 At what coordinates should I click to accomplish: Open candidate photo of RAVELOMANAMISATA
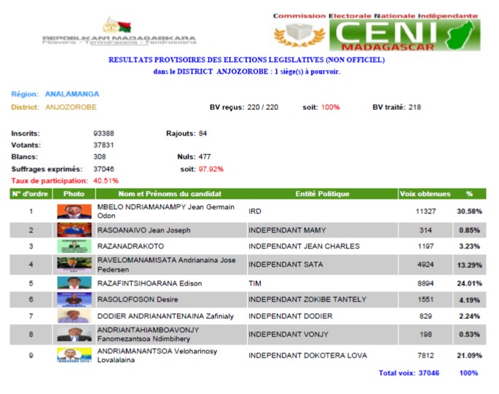point(74,264)
